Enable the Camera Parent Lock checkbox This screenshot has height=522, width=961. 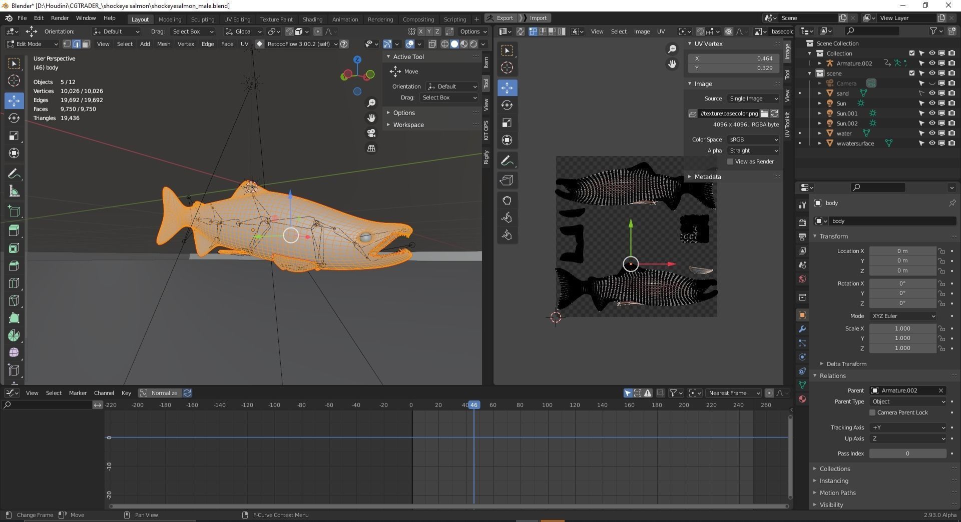point(872,412)
